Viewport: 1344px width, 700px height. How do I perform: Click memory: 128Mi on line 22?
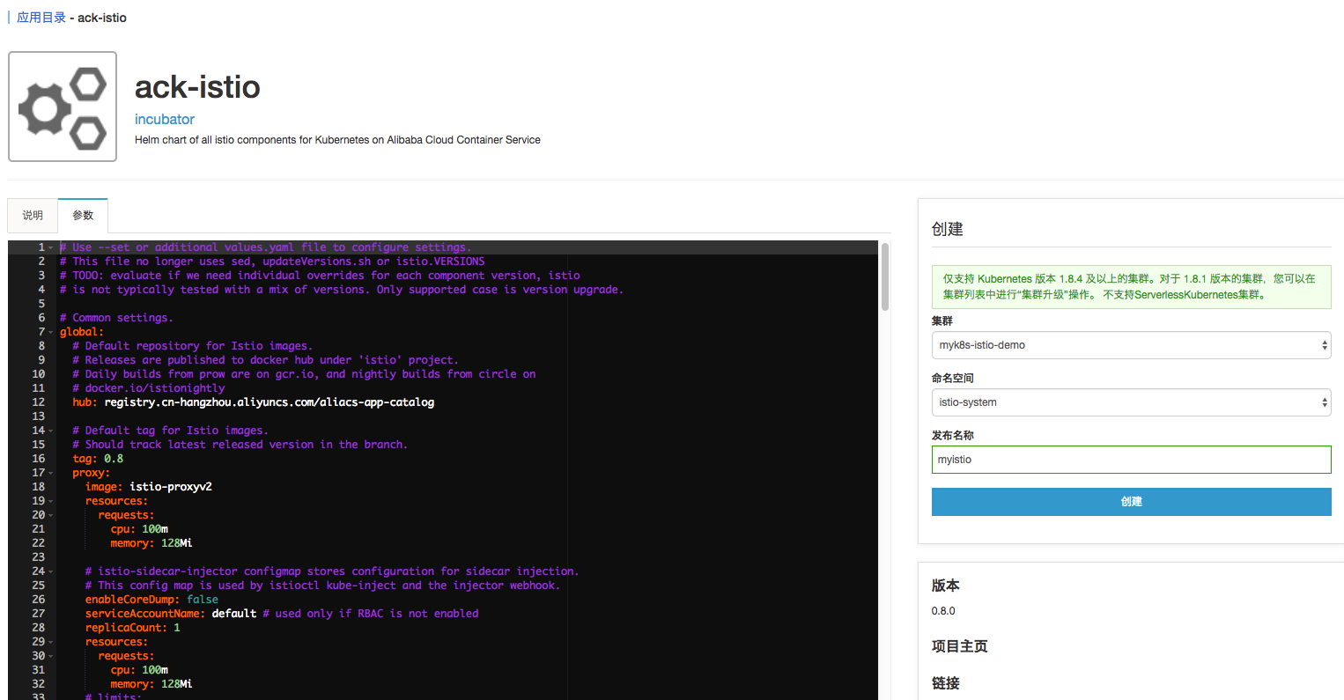coord(151,543)
